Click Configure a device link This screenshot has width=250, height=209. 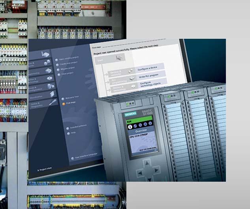pos(147,68)
